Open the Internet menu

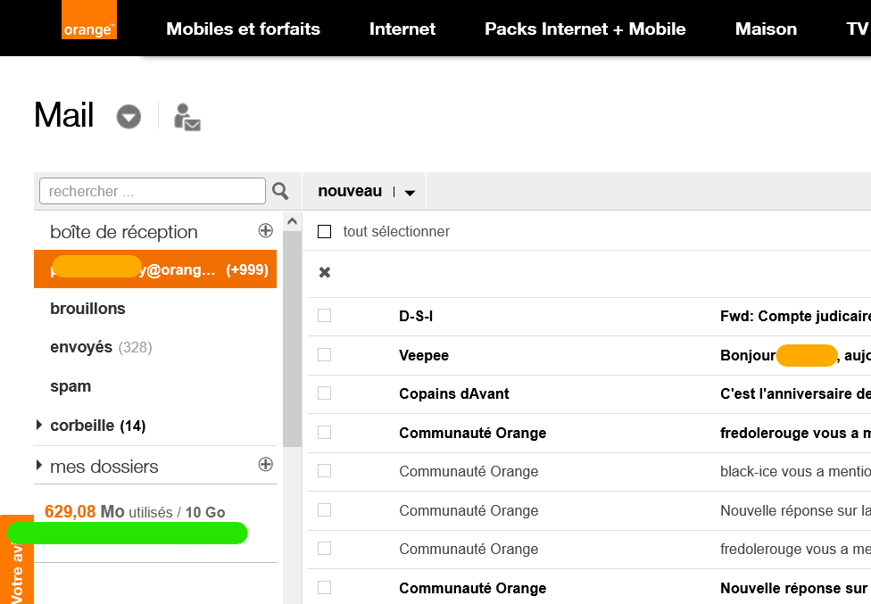(x=402, y=29)
